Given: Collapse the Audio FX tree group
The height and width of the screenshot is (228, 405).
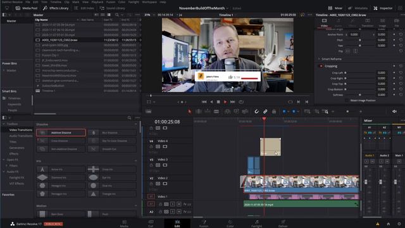Looking at the screenshot, I should [4, 172].
